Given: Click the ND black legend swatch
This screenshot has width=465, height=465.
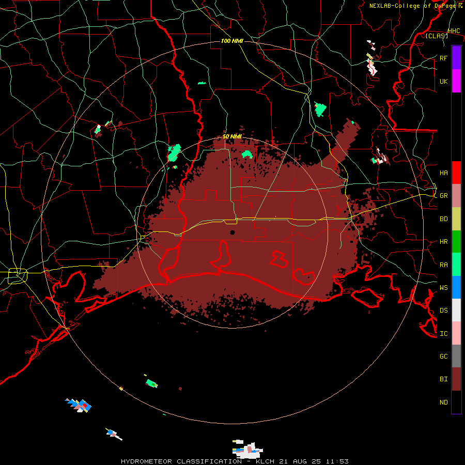Looking at the screenshot, I should click(456, 402).
